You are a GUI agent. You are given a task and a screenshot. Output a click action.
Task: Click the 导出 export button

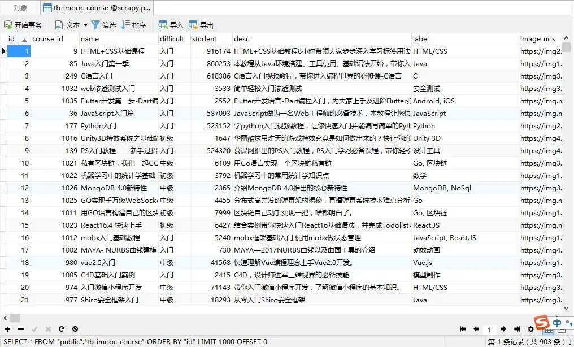201,25
